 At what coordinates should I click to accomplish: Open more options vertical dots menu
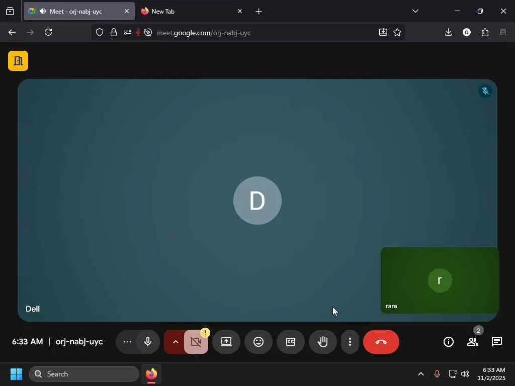point(350,342)
